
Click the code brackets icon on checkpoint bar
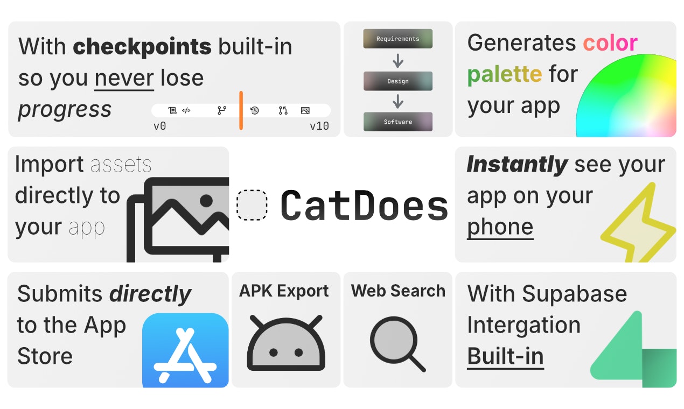pos(186,110)
